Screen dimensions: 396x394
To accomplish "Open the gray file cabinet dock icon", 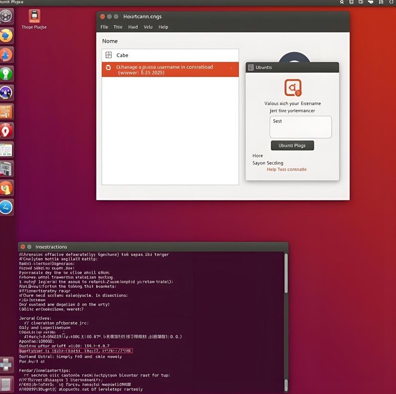I will pos(6,169).
